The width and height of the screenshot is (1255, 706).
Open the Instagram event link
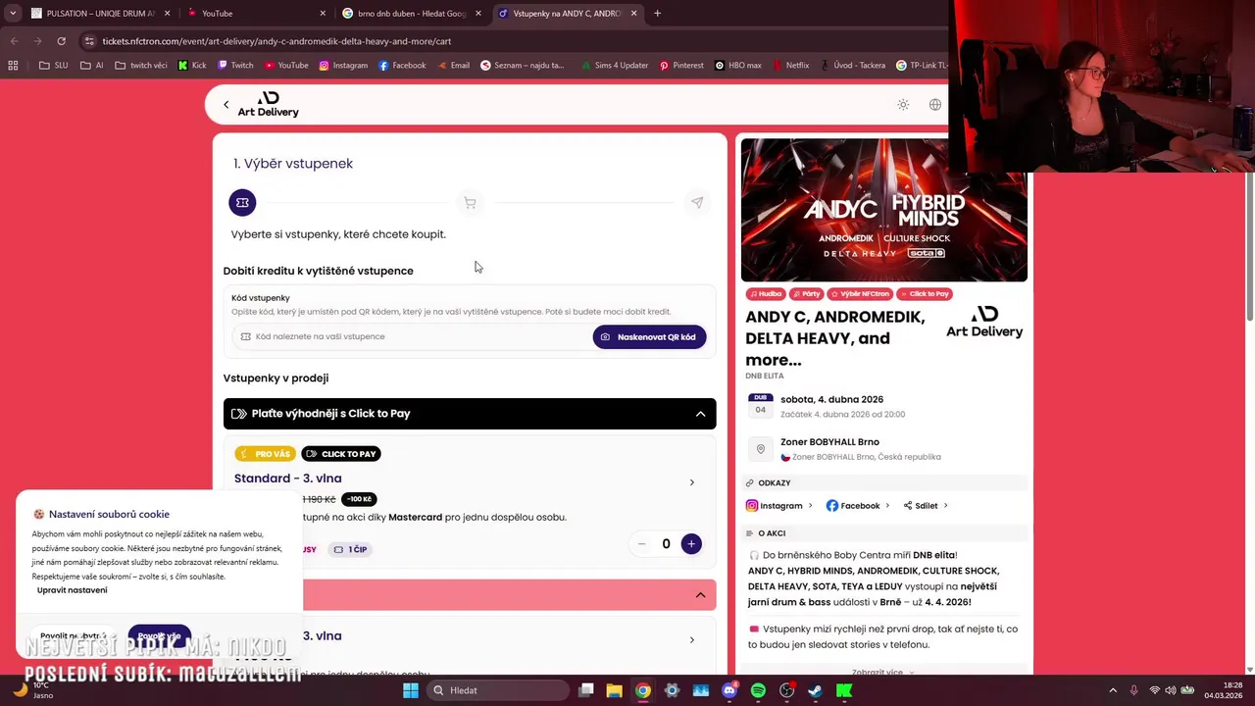pyautogui.click(x=779, y=506)
